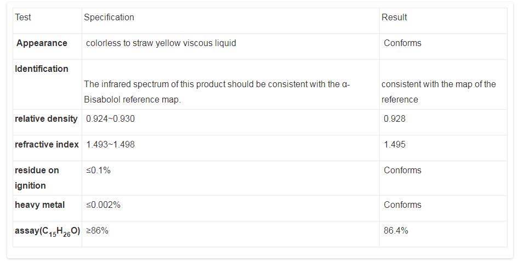Select the "residue on ignition" label
The image size is (518, 261).
pyautogui.click(x=37, y=178)
